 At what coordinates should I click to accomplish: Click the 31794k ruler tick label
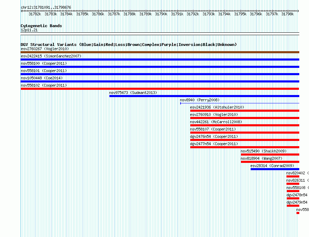(x=224, y=14)
